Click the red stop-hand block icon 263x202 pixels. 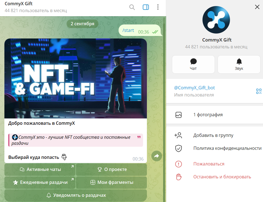179,177
